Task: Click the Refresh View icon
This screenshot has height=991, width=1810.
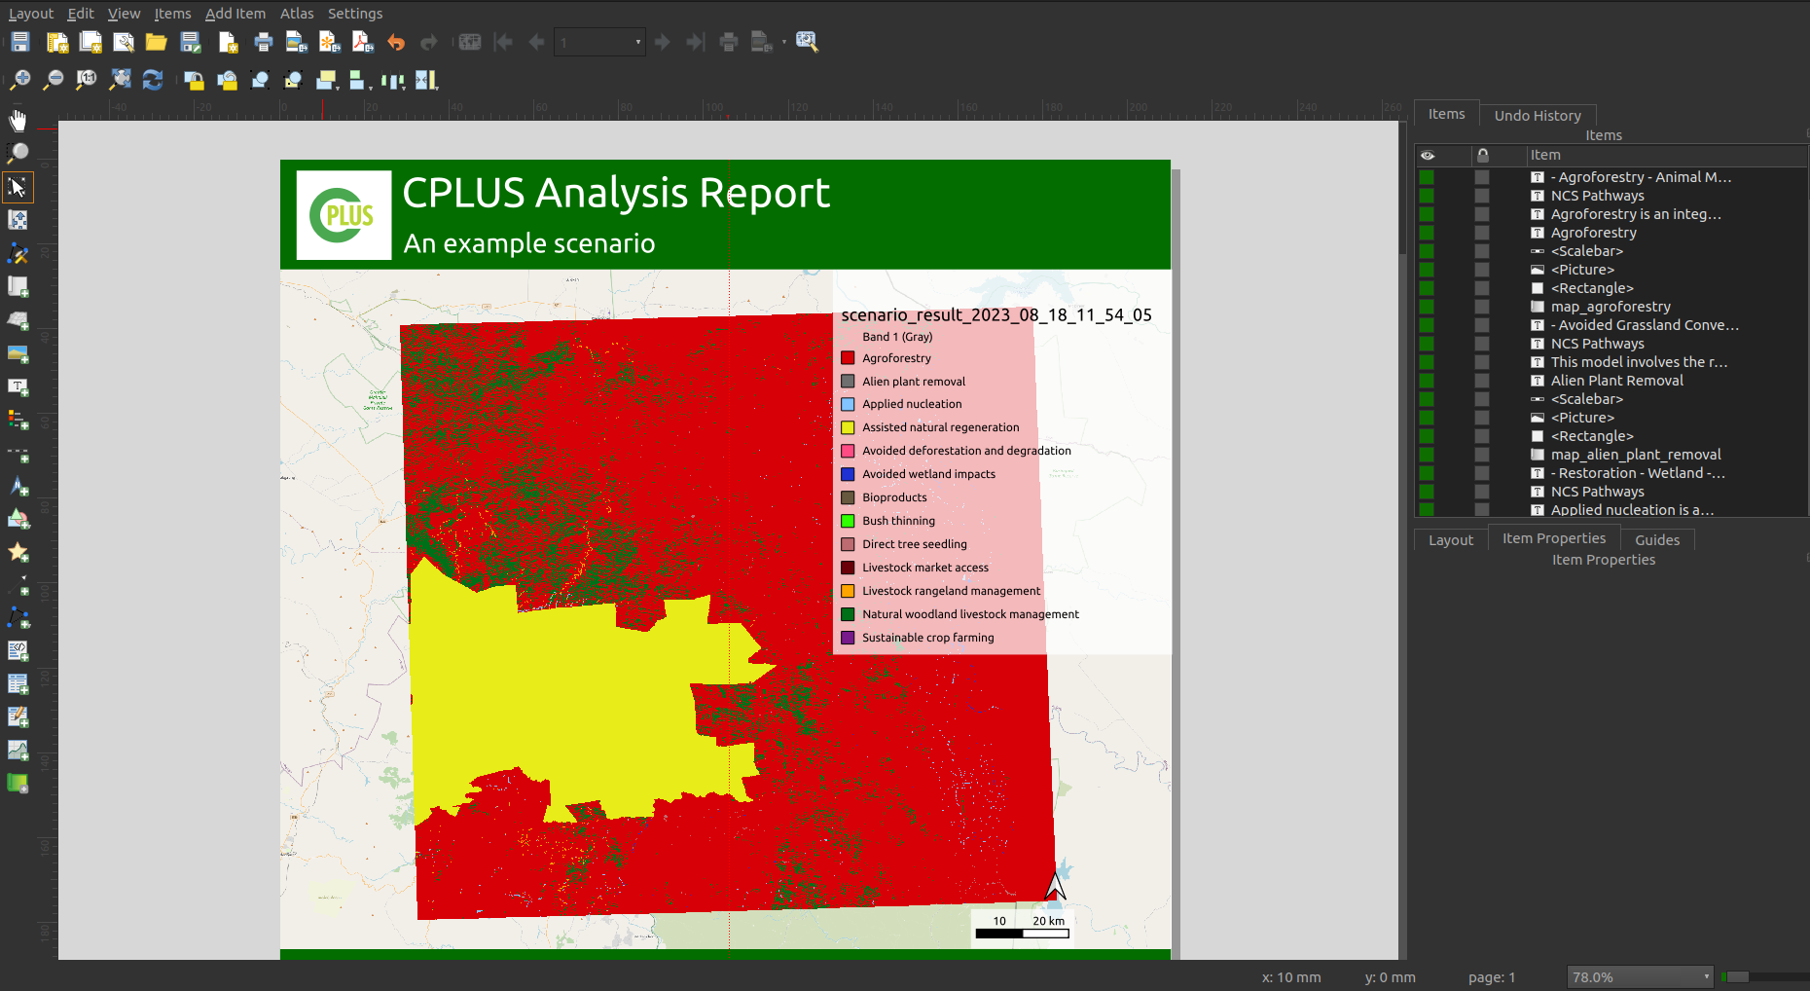Action: tap(153, 80)
